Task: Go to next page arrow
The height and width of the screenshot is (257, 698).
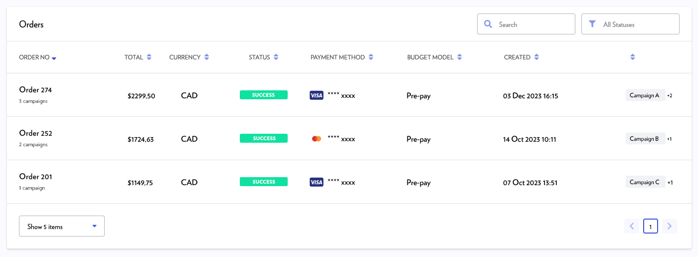Action: pyautogui.click(x=670, y=226)
